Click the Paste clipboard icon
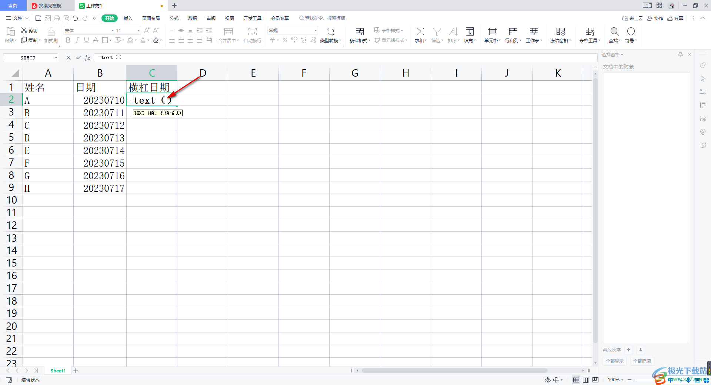This screenshot has height=385, width=711. 11,31
